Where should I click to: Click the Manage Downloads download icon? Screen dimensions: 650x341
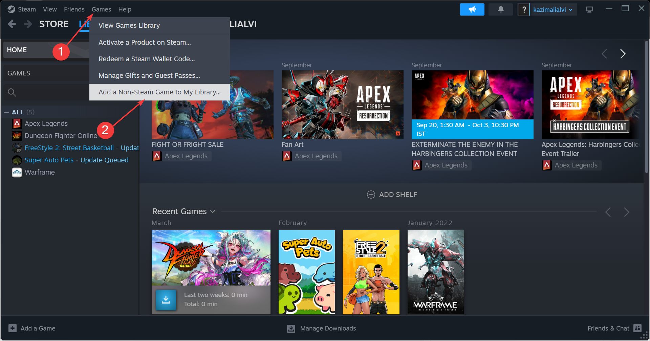click(x=291, y=328)
